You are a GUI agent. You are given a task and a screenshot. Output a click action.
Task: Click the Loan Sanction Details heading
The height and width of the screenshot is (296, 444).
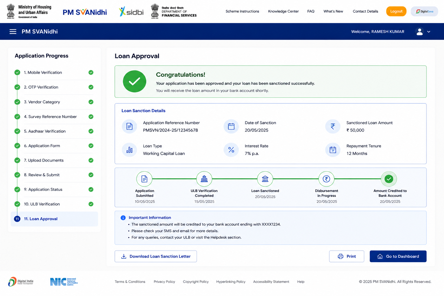pyautogui.click(x=143, y=111)
